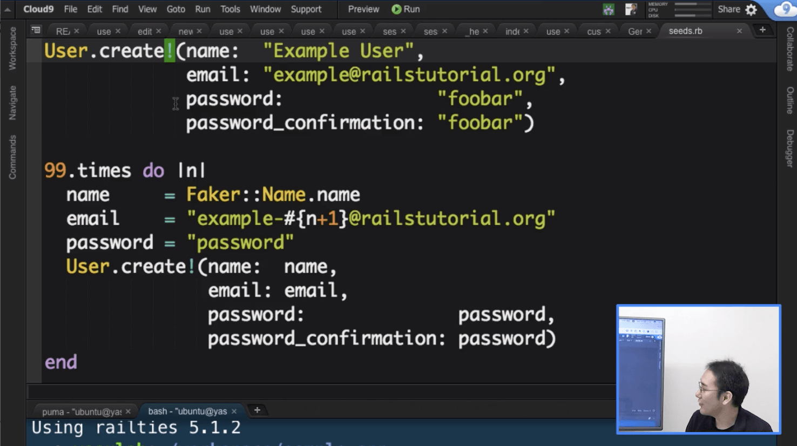Open preferences with the gear icon
Screen dimensions: 797x446
coord(751,10)
